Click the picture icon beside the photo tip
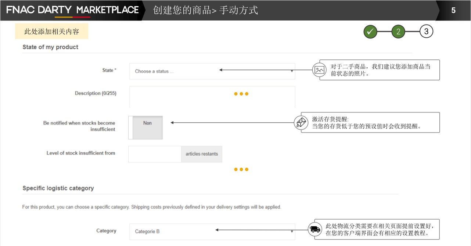This screenshot has width=471, height=246. point(319,70)
